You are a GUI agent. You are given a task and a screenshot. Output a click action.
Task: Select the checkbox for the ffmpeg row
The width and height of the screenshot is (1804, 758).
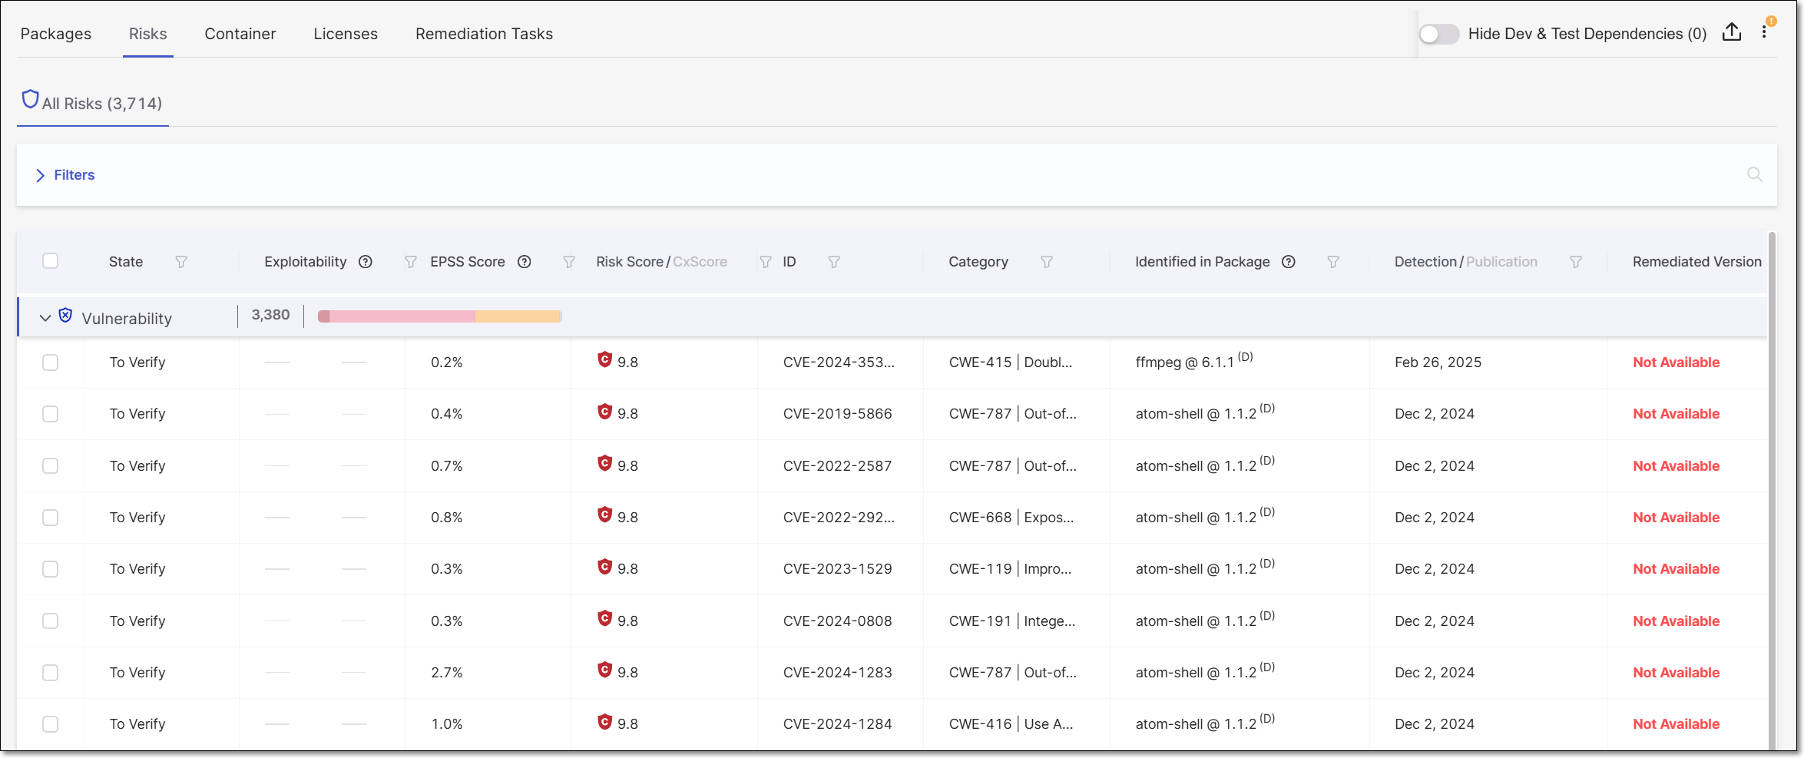point(51,362)
